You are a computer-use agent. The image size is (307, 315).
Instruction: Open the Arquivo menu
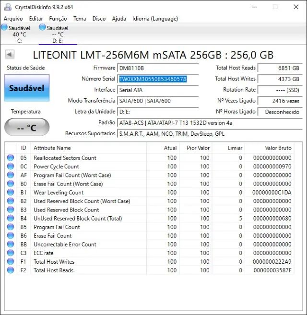pos(13,19)
